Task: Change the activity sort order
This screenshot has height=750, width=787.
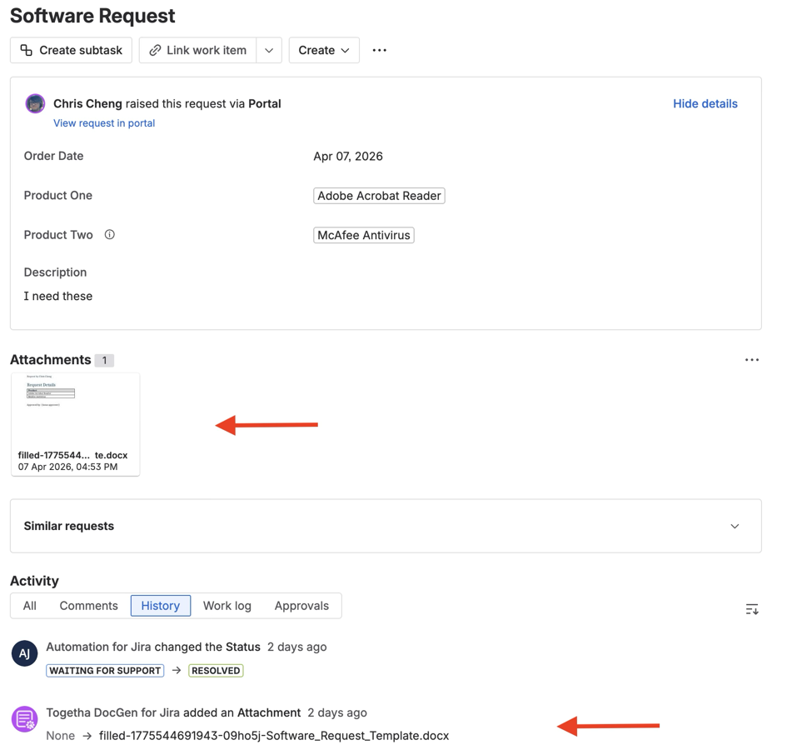Action: coord(751,609)
